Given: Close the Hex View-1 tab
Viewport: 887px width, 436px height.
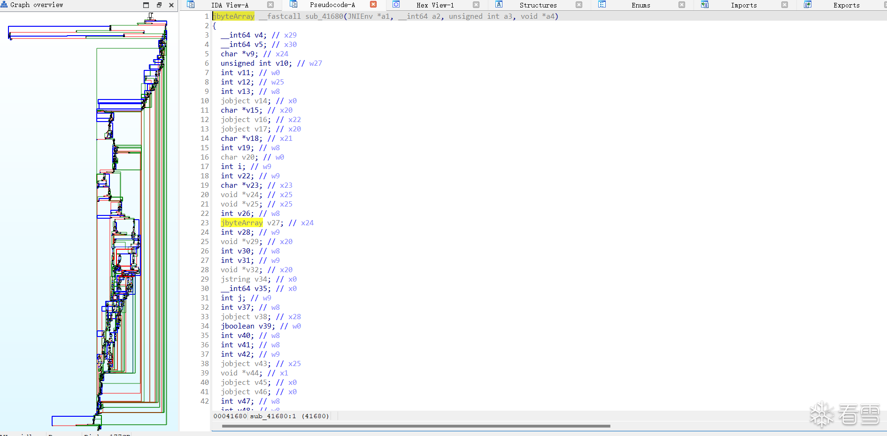Looking at the screenshot, I should (x=476, y=5).
